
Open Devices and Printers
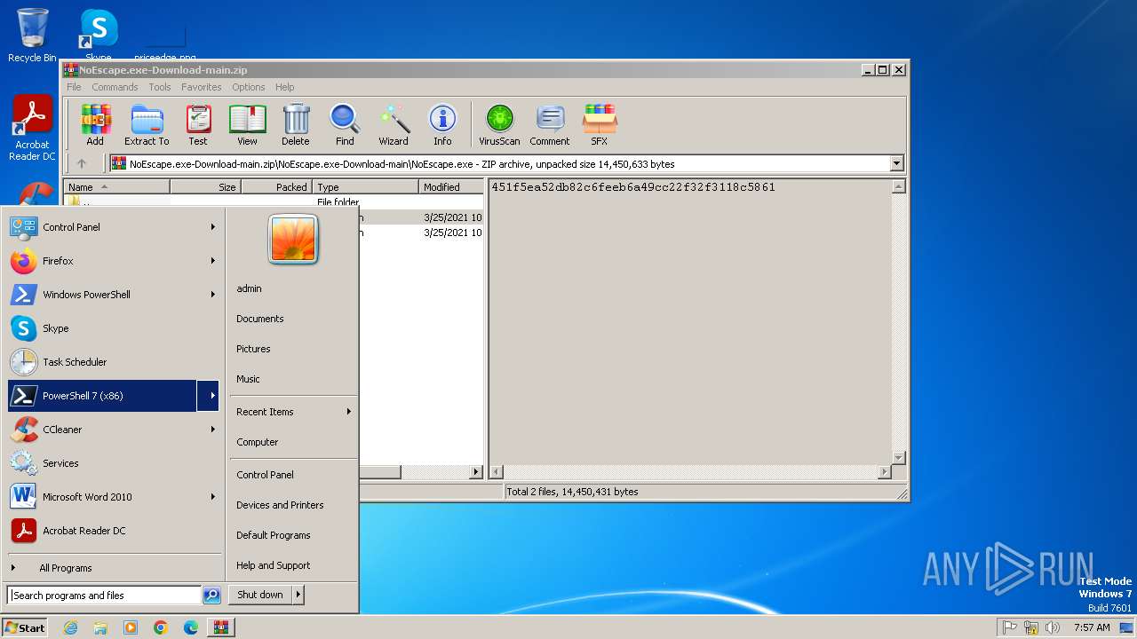(280, 505)
